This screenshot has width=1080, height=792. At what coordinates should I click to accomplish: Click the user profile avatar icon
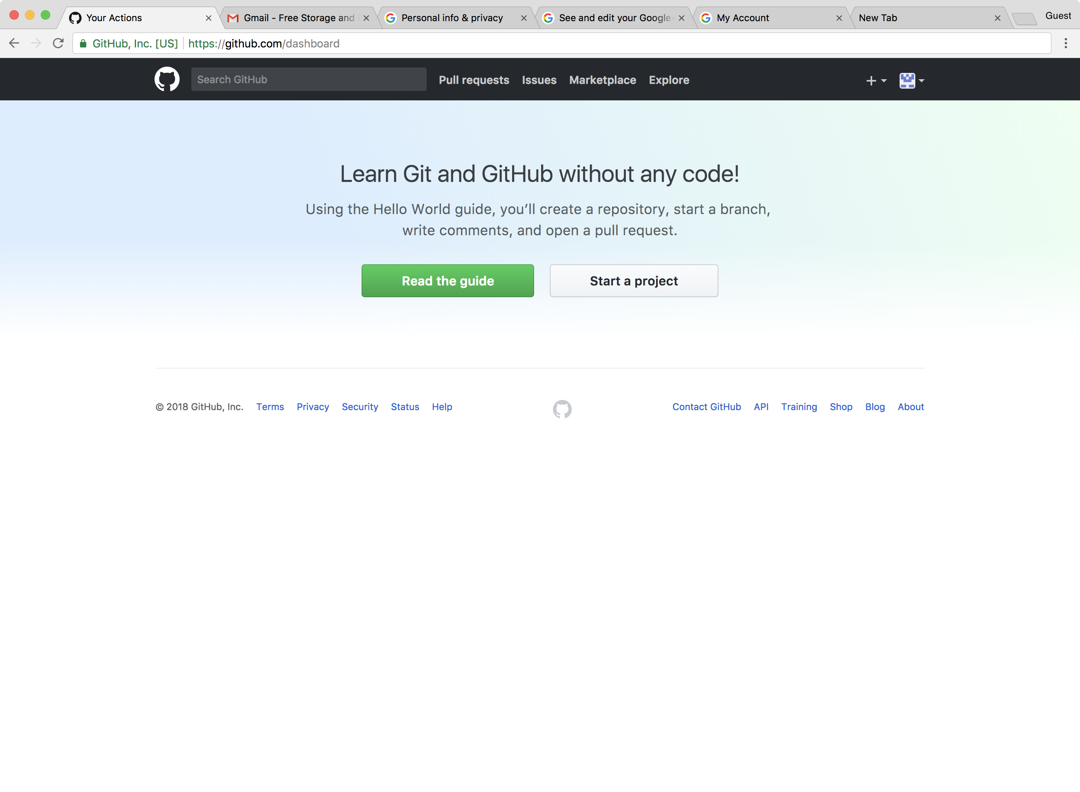[x=907, y=80]
